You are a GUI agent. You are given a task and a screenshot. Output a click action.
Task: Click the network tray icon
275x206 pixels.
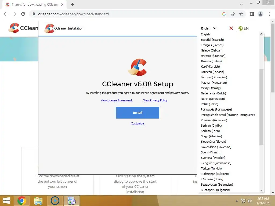(243, 201)
